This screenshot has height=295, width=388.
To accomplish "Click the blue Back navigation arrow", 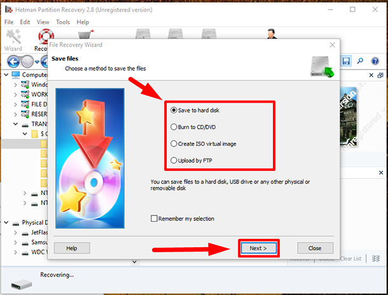I will pos(13,61).
